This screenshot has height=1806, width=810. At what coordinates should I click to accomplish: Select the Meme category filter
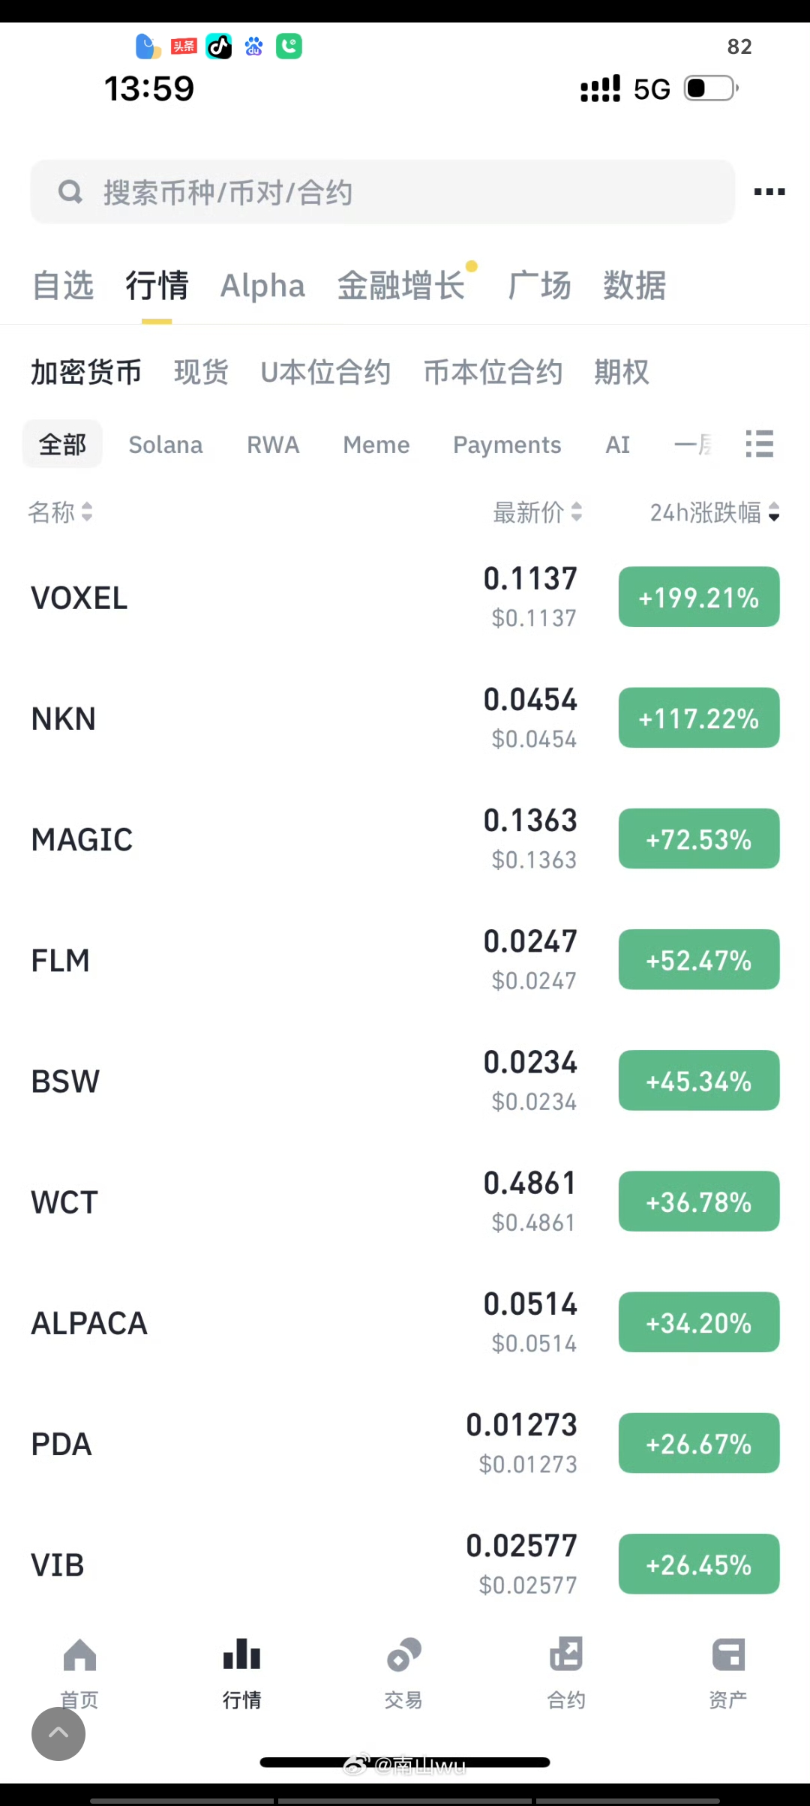coord(376,445)
